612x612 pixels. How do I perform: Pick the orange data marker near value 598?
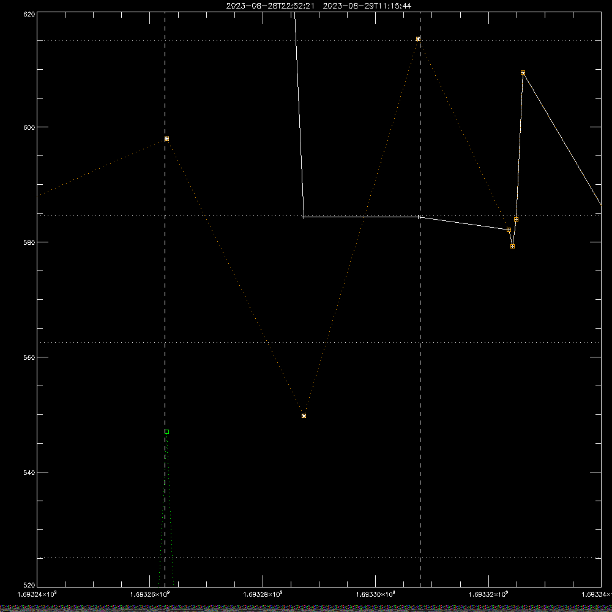click(x=166, y=139)
